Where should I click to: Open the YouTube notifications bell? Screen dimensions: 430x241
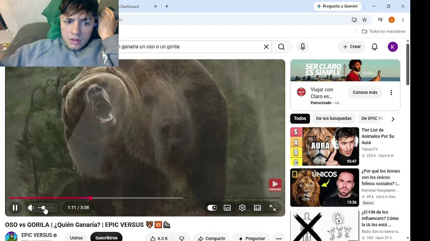tap(375, 47)
